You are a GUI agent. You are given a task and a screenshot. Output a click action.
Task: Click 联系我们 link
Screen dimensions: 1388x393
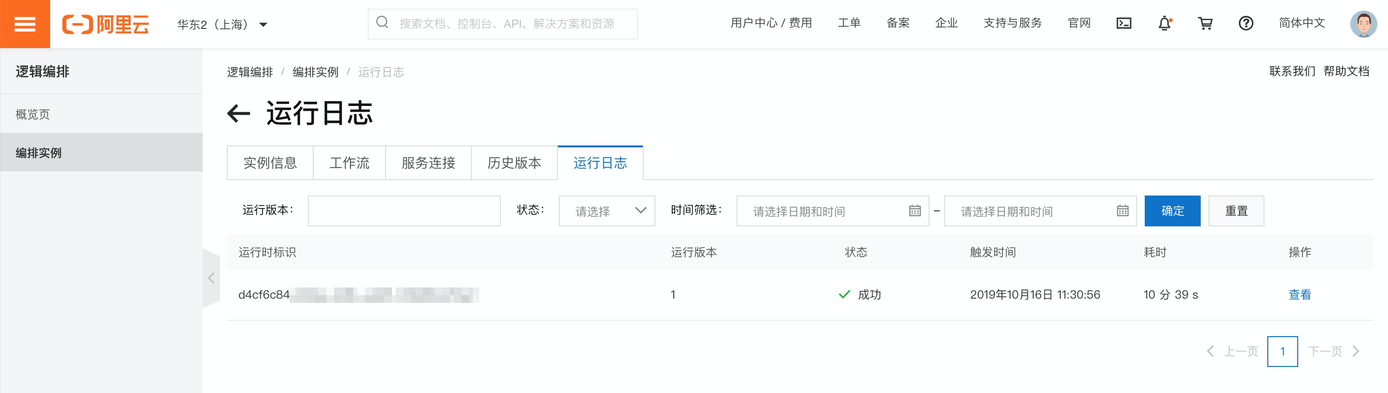1292,71
